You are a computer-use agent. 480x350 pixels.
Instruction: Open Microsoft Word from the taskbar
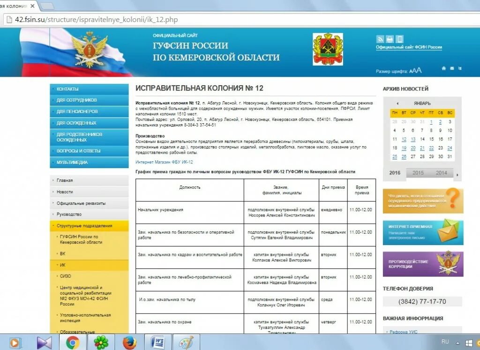pyautogui.click(x=158, y=343)
